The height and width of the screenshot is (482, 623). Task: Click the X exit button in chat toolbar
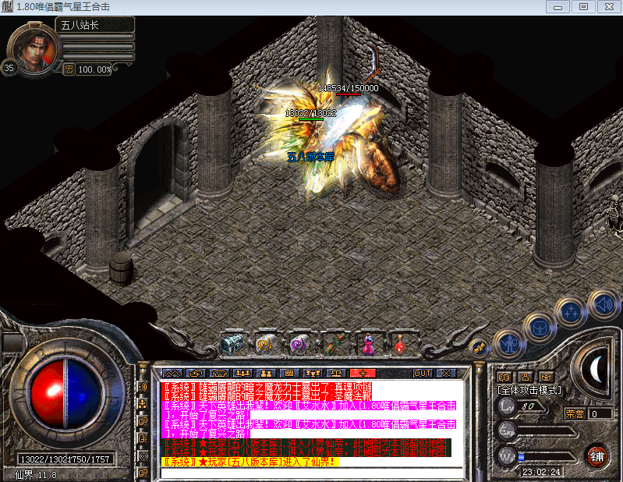click(446, 374)
